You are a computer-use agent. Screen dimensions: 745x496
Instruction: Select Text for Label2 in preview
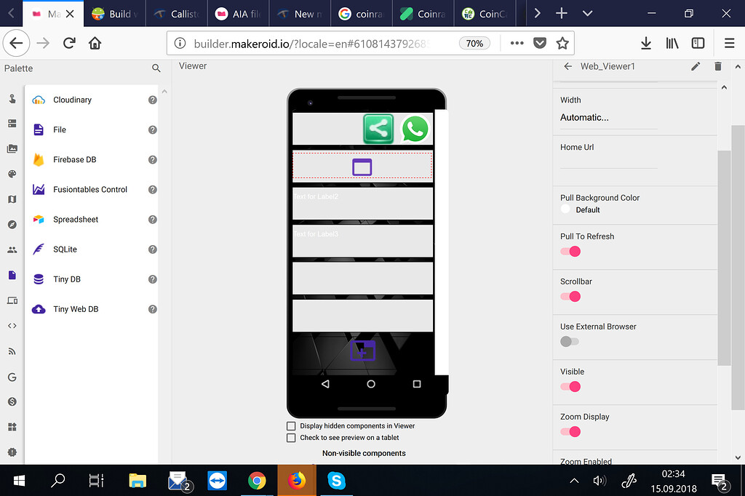(316, 196)
